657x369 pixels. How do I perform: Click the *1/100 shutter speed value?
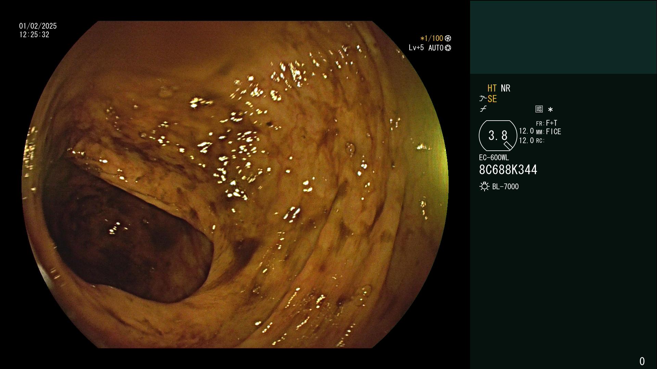[x=431, y=38]
